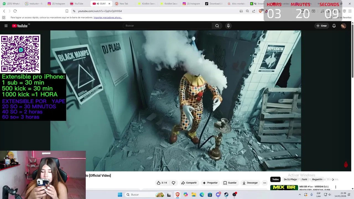Click the Preguntar button
This screenshot has width=354, height=199.
(210, 183)
